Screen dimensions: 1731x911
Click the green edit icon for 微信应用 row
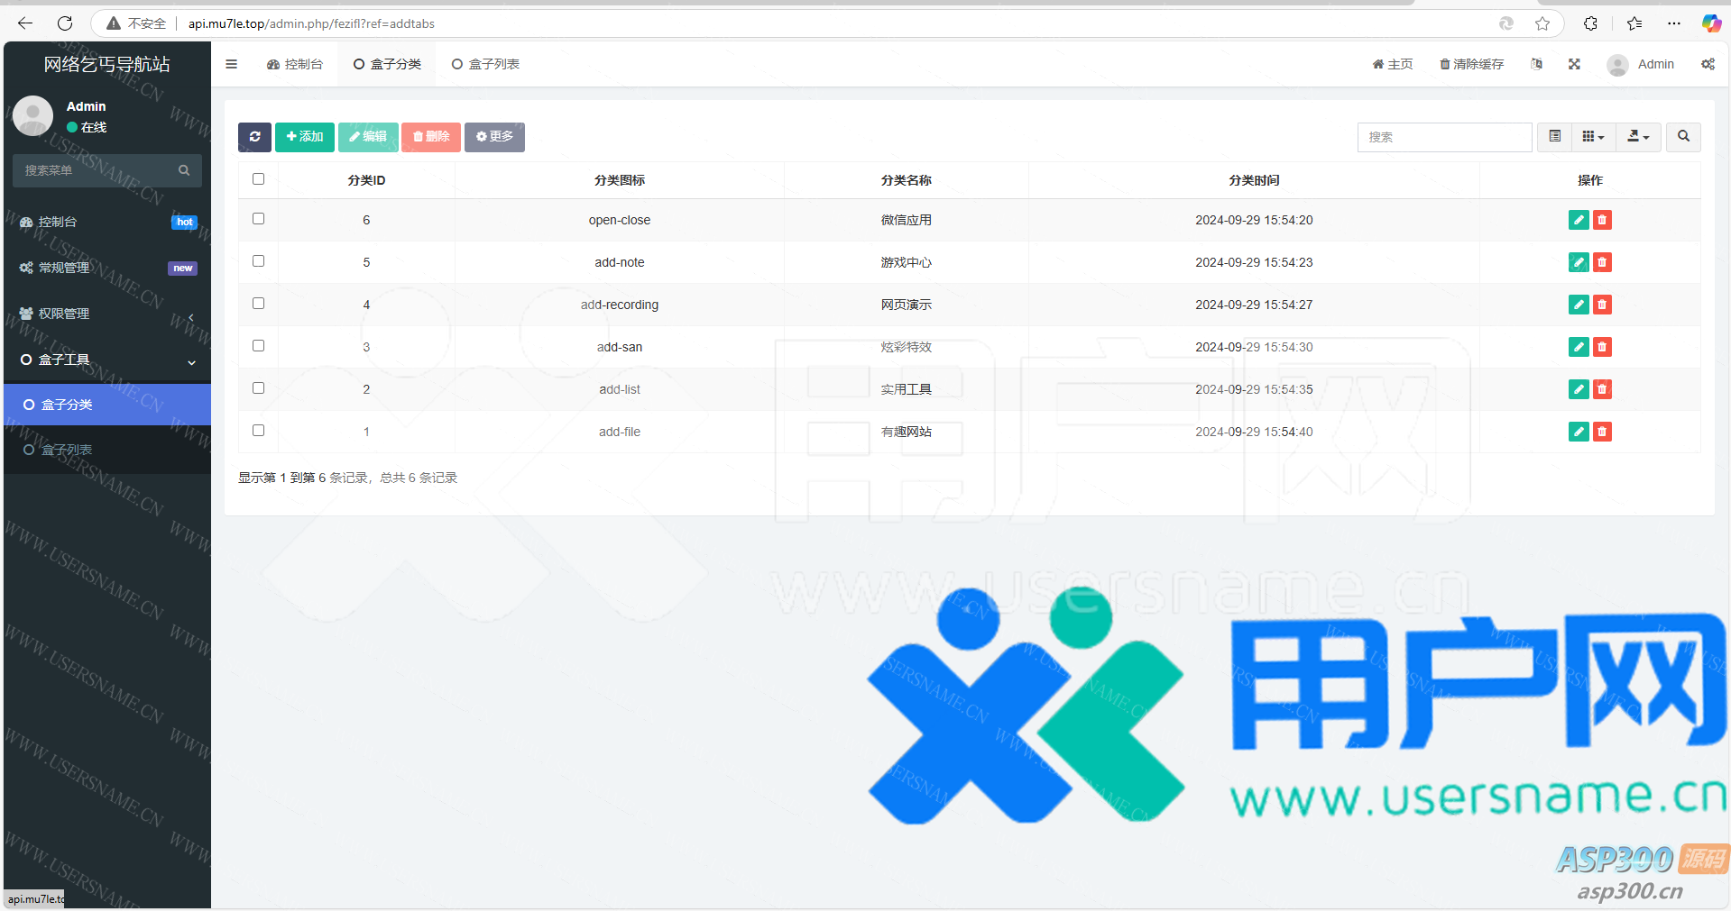point(1578,220)
